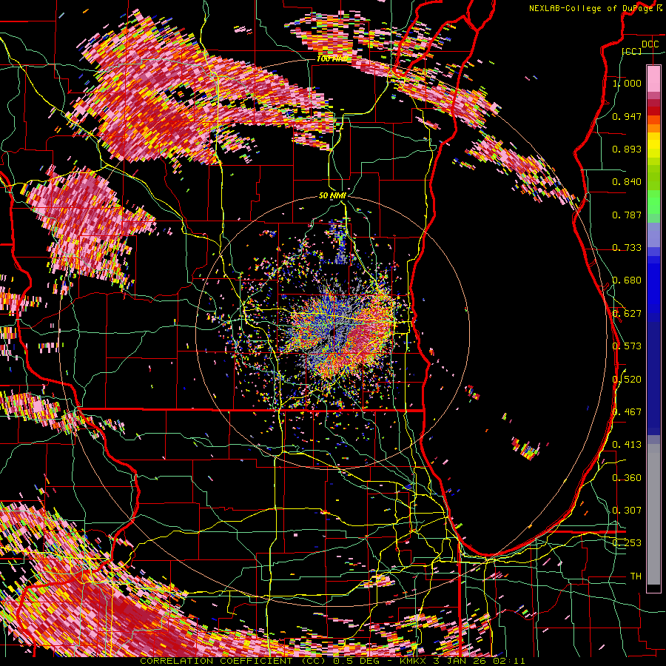666x666 pixels.
Task: Pick the gray segment of the color bar
Action: [653, 514]
